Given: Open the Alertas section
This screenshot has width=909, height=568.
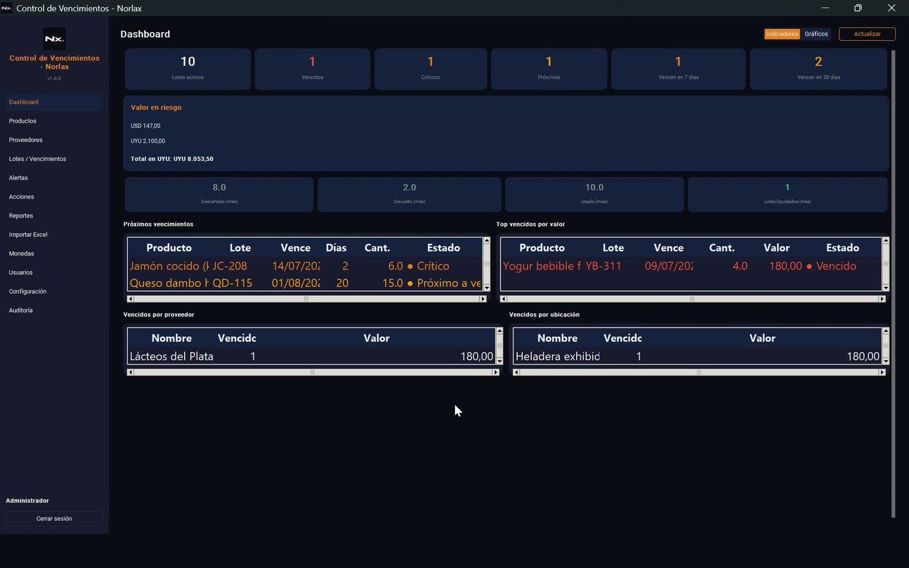Looking at the screenshot, I should point(55,178).
